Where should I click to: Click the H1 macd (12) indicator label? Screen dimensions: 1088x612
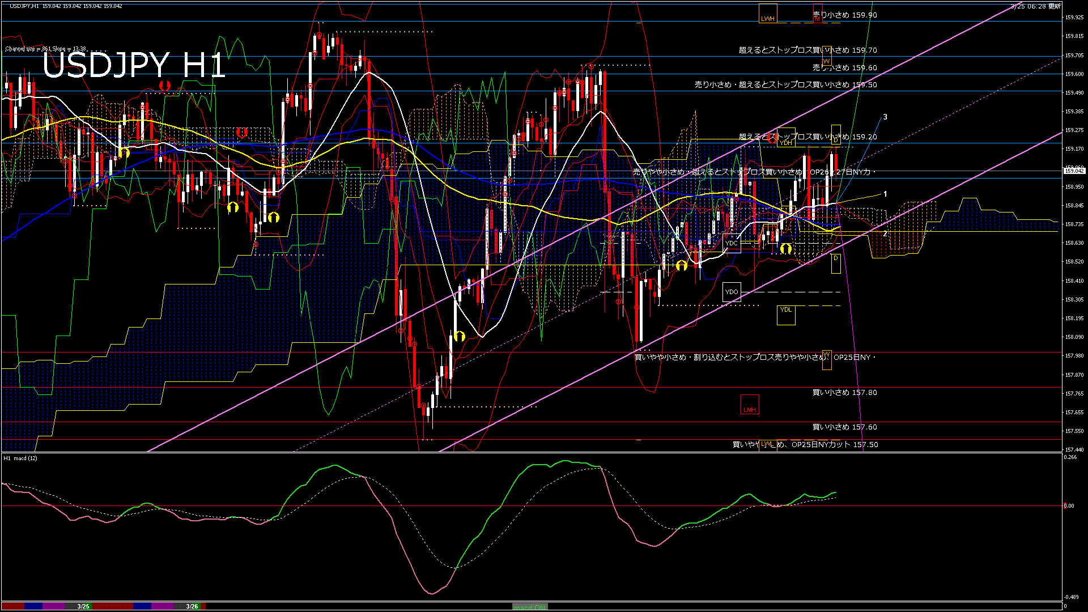(x=21, y=459)
